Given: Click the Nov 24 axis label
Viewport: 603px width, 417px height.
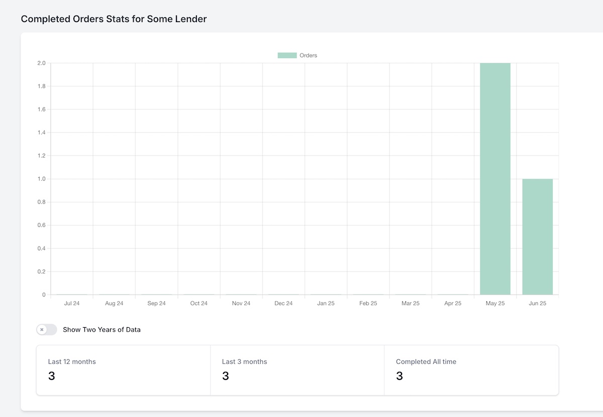Looking at the screenshot, I should [x=241, y=304].
